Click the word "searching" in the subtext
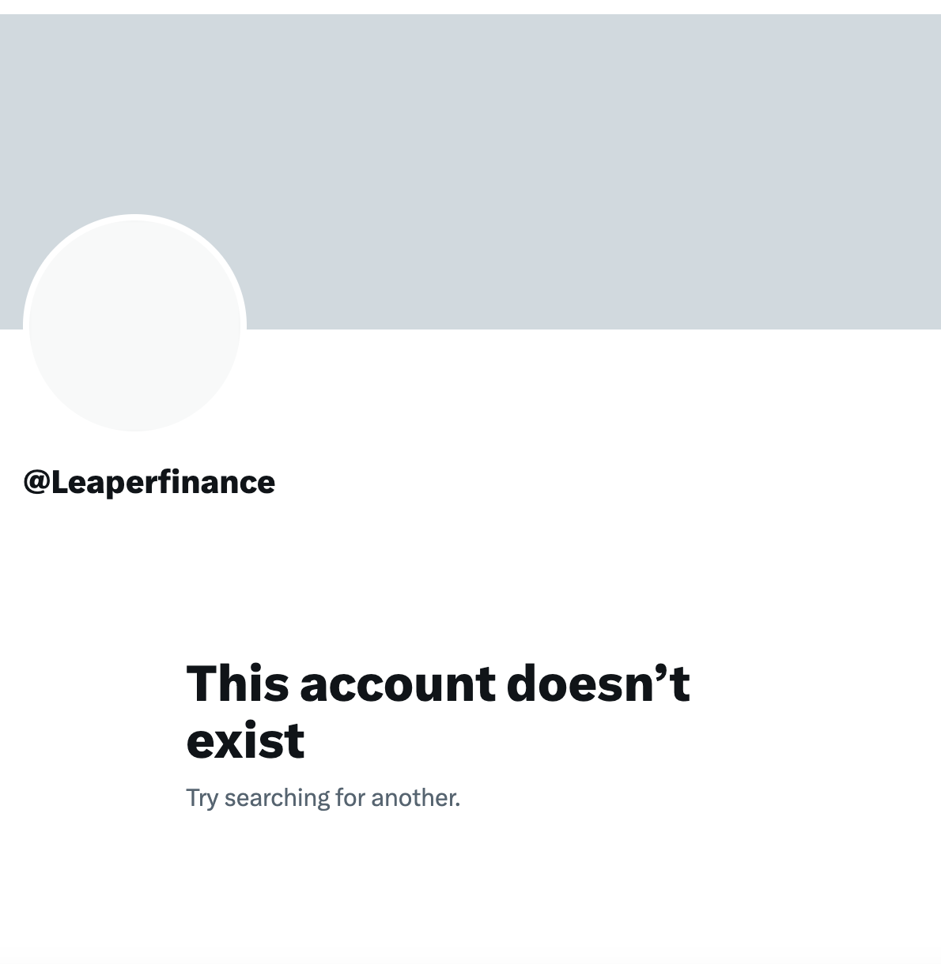This screenshot has width=941, height=964. (276, 798)
